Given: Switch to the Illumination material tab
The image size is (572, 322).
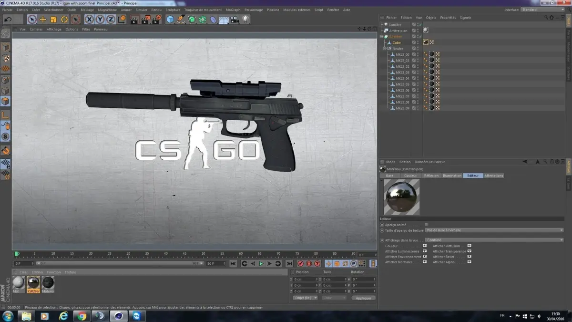Looking at the screenshot, I should [452, 176].
